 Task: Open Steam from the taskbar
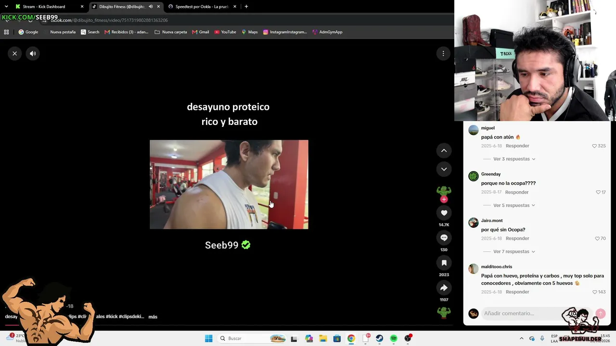[380, 338]
